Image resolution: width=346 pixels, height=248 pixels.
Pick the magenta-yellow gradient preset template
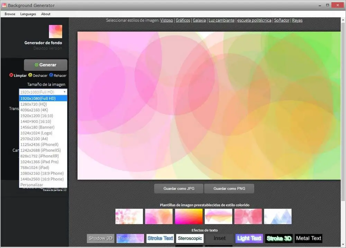click(x=189, y=216)
